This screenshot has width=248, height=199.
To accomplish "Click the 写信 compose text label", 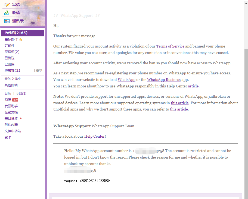I will (16, 5).
